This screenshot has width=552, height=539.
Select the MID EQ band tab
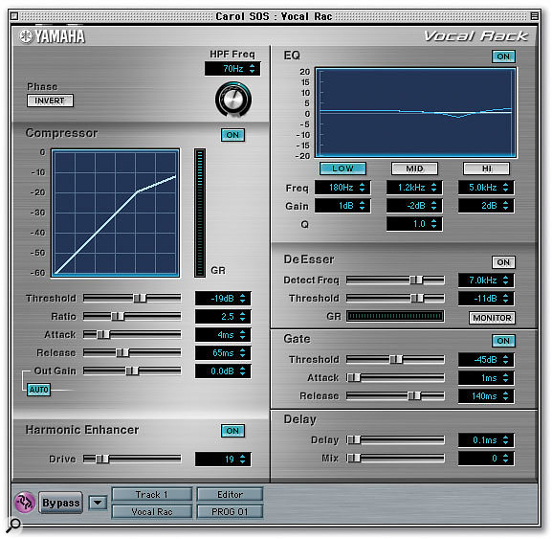coord(414,168)
